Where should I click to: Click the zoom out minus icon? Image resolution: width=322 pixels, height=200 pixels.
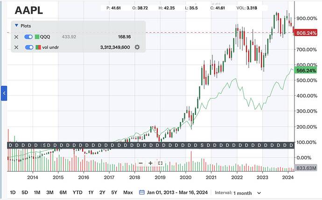[140, 163]
